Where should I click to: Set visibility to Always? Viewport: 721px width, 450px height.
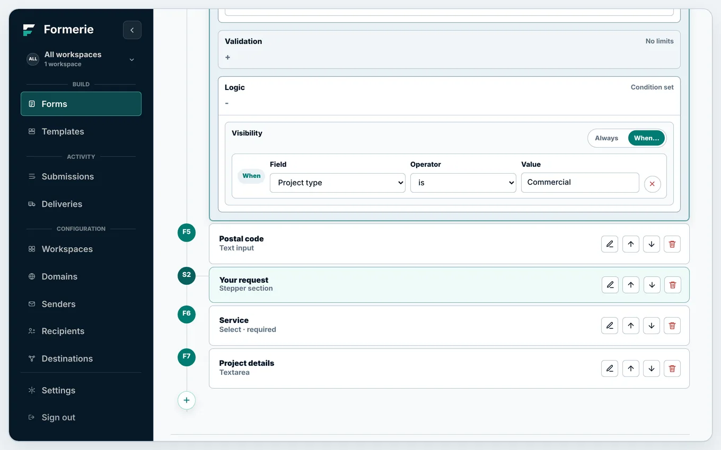click(x=606, y=138)
